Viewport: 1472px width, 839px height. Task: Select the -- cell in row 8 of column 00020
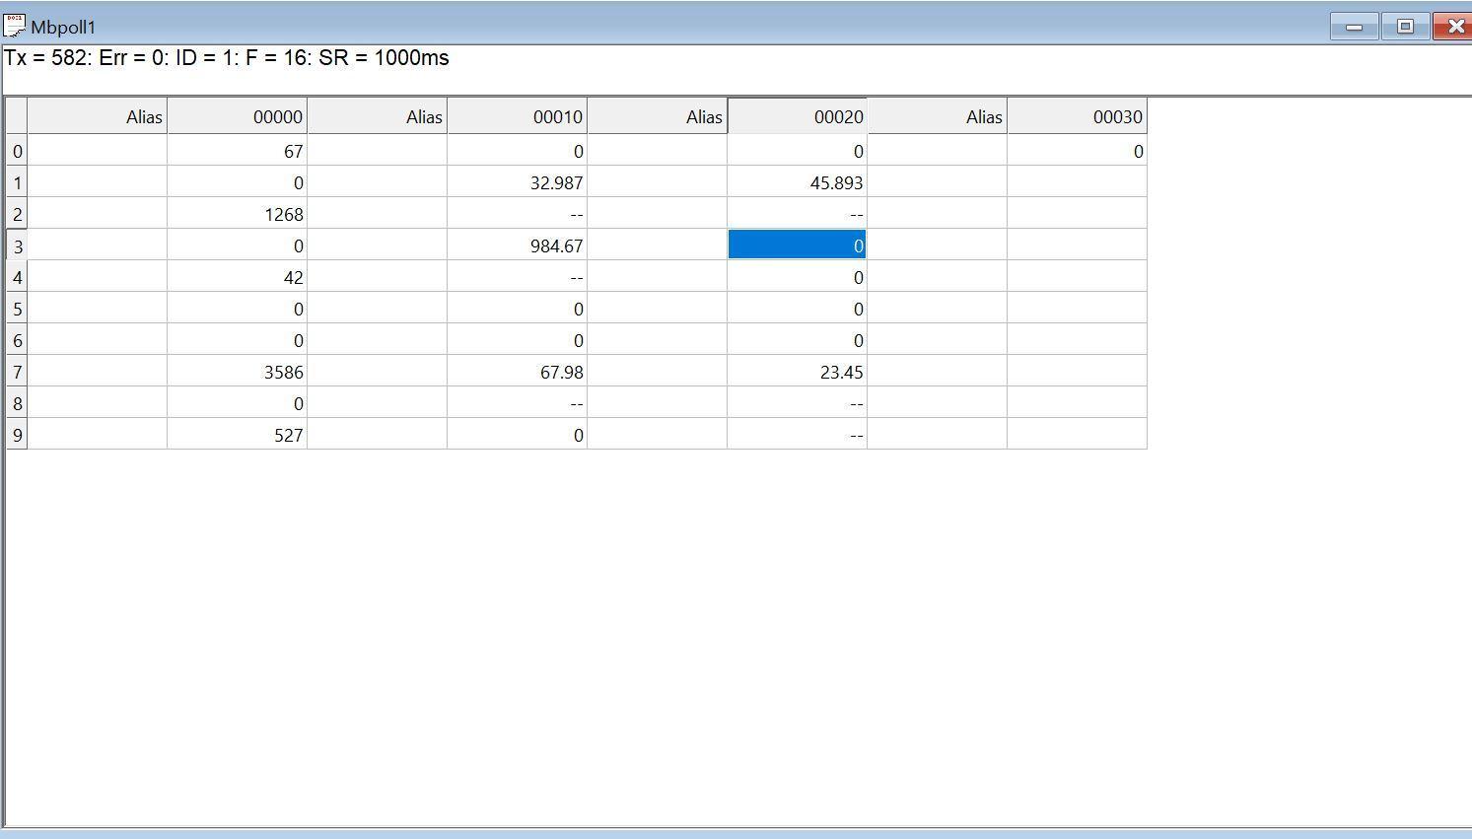pos(798,403)
